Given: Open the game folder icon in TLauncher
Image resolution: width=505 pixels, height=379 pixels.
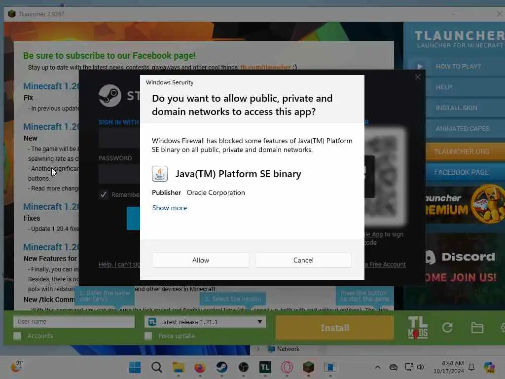Looking at the screenshot, I should click(477, 328).
